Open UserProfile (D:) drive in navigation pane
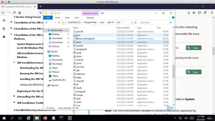 pos(59,80)
